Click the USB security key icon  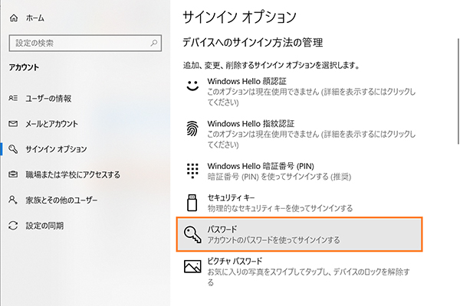tap(192, 203)
